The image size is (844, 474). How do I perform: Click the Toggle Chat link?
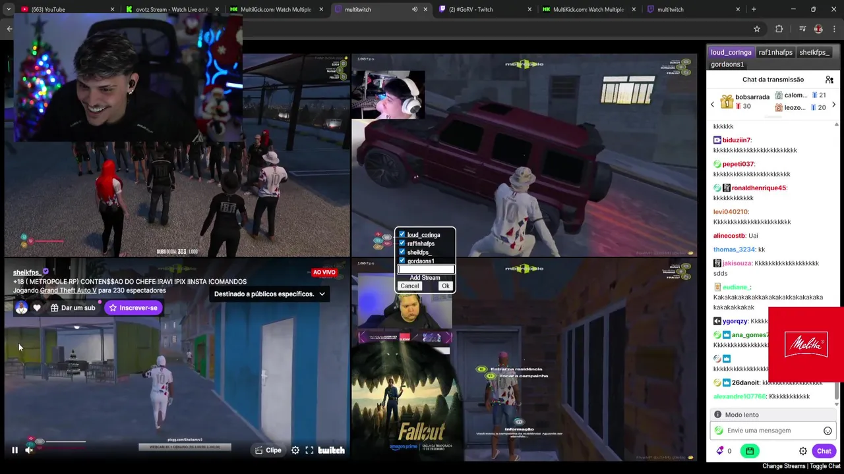[825, 466]
